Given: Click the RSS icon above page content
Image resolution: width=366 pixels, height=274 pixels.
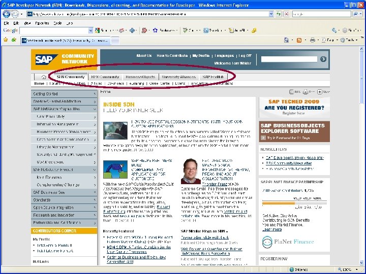Looking at the screenshot, I should (292, 92).
